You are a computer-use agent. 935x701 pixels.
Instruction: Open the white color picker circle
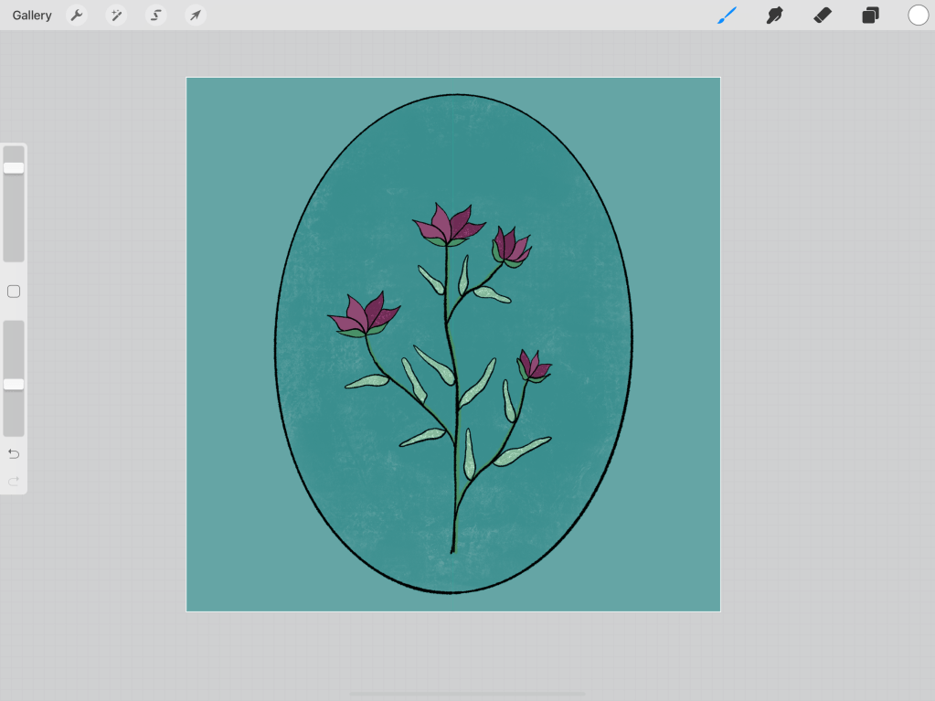(918, 16)
